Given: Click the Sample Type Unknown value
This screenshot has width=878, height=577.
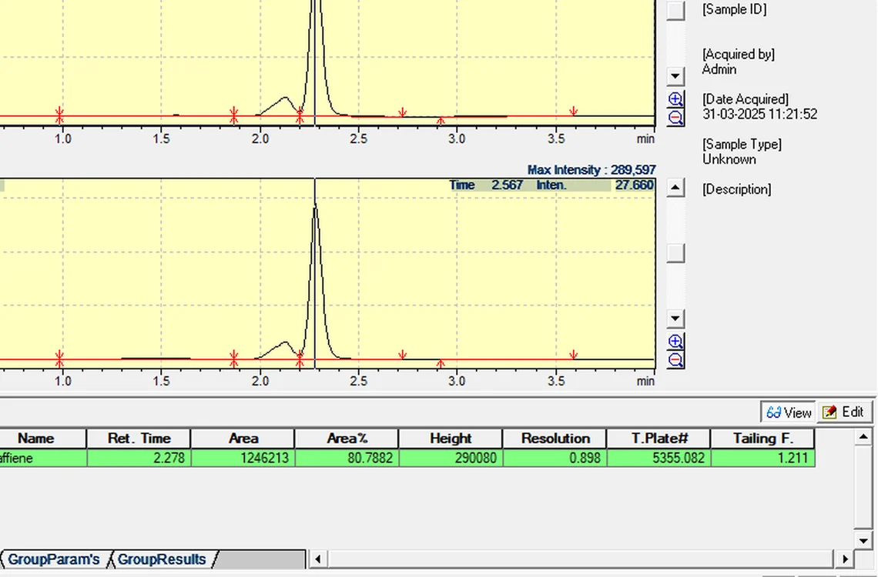Looking at the screenshot, I should [729, 159].
